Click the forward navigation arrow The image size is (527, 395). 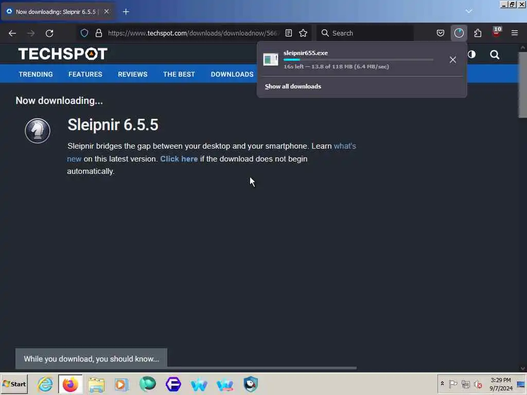pyautogui.click(x=31, y=33)
